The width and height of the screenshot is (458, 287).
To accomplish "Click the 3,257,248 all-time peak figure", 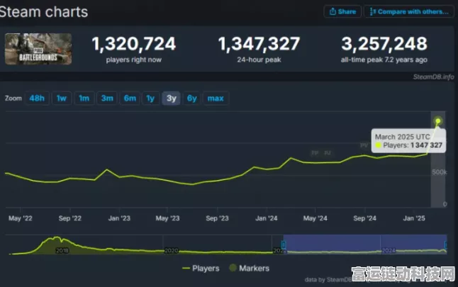I will [384, 44].
